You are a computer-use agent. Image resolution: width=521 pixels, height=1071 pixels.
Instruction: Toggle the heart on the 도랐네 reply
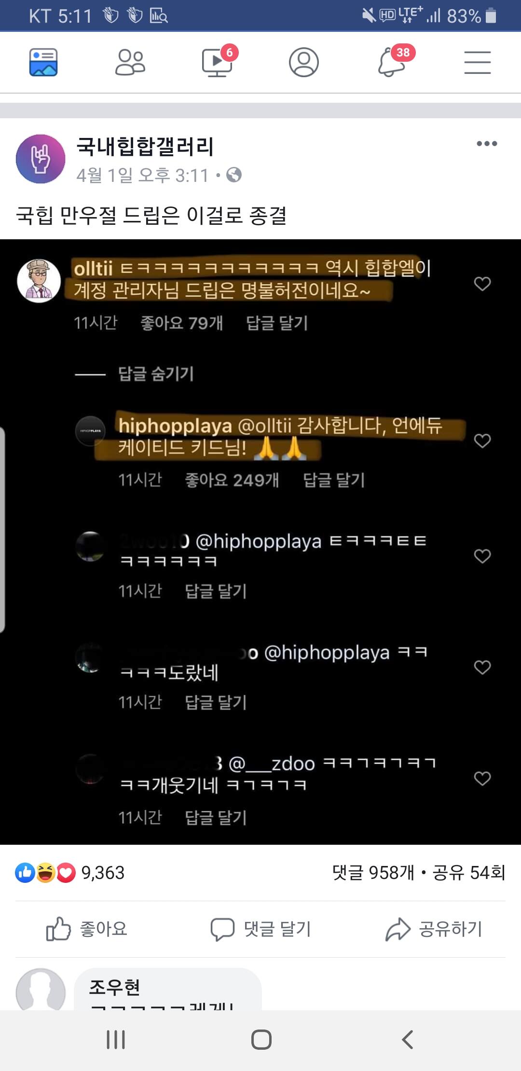tap(482, 667)
